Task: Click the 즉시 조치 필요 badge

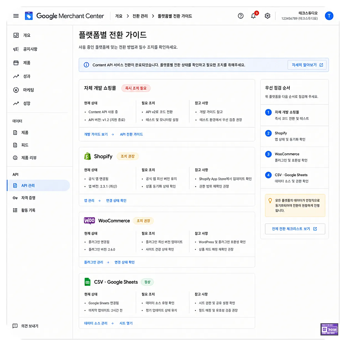Action: [x=136, y=88]
